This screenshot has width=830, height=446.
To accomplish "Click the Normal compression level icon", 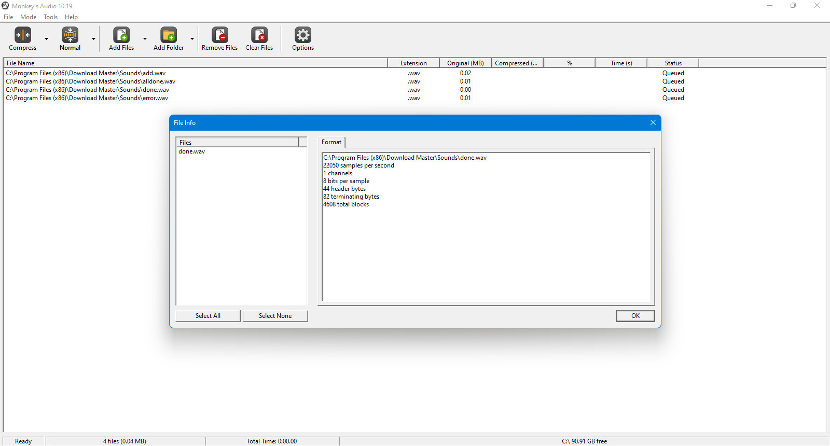I will [x=70, y=35].
